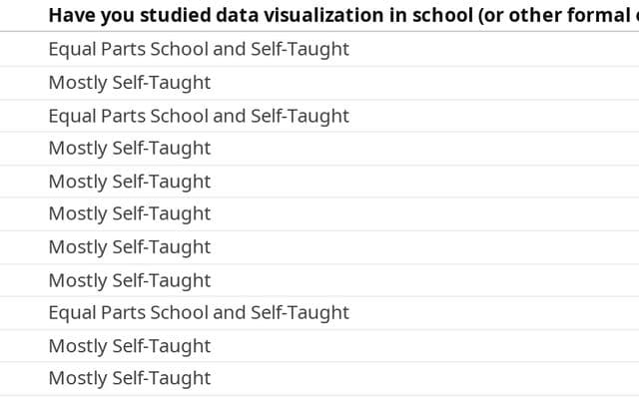Click 'Have' at the start of the header
Viewport: 639px width, 399px height.
pos(72,16)
